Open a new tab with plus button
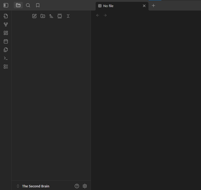The height and width of the screenshot is (190, 201). click(153, 6)
